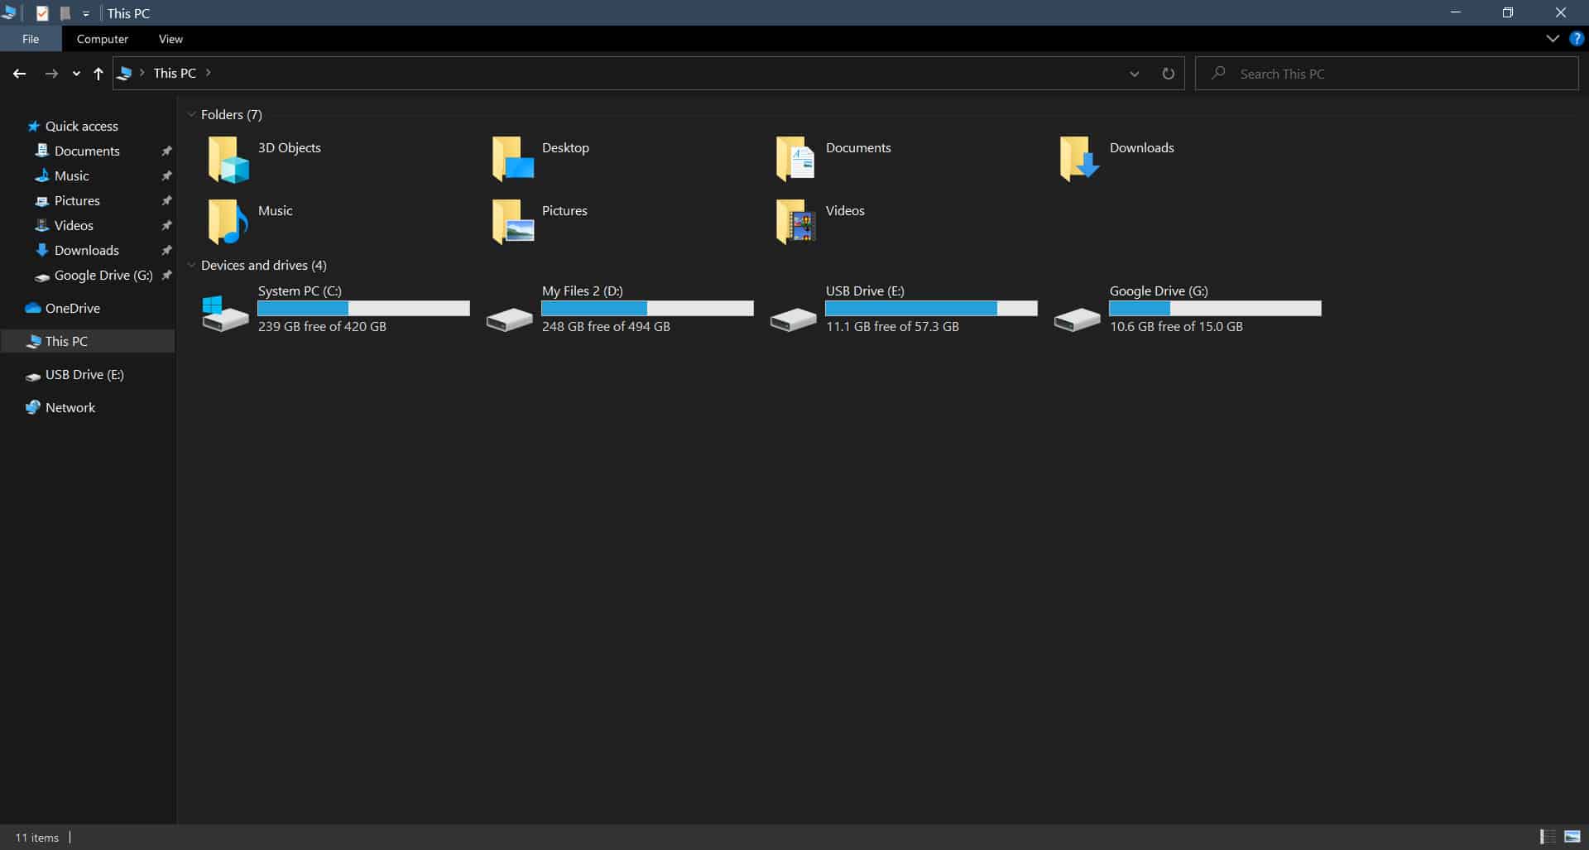Open the address bar history dropdown
The height and width of the screenshot is (850, 1589).
click(1134, 74)
